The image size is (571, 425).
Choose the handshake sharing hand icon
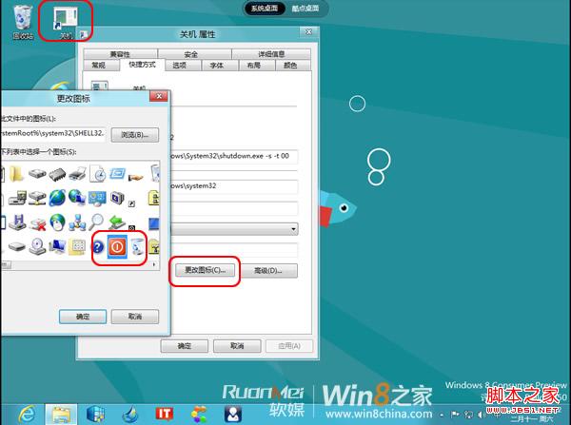(x=136, y=177)
